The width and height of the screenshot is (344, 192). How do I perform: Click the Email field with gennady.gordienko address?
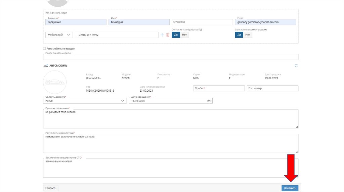pyautogui.click(x=265, y=22)
